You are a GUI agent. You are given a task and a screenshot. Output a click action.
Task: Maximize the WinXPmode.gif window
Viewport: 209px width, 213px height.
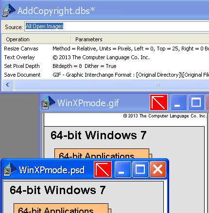pyautogui.click(x=196, y=102)
